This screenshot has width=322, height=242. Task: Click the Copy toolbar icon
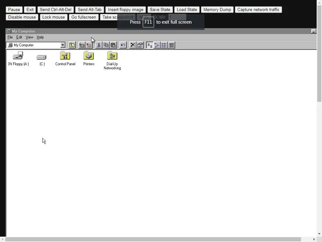click(106, 45)
